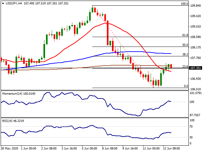Click the 1 Jun 00:00 time label

[x=29, y=149]
